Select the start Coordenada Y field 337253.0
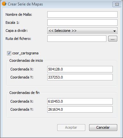123x138 pixels. (x=80, y=77)
